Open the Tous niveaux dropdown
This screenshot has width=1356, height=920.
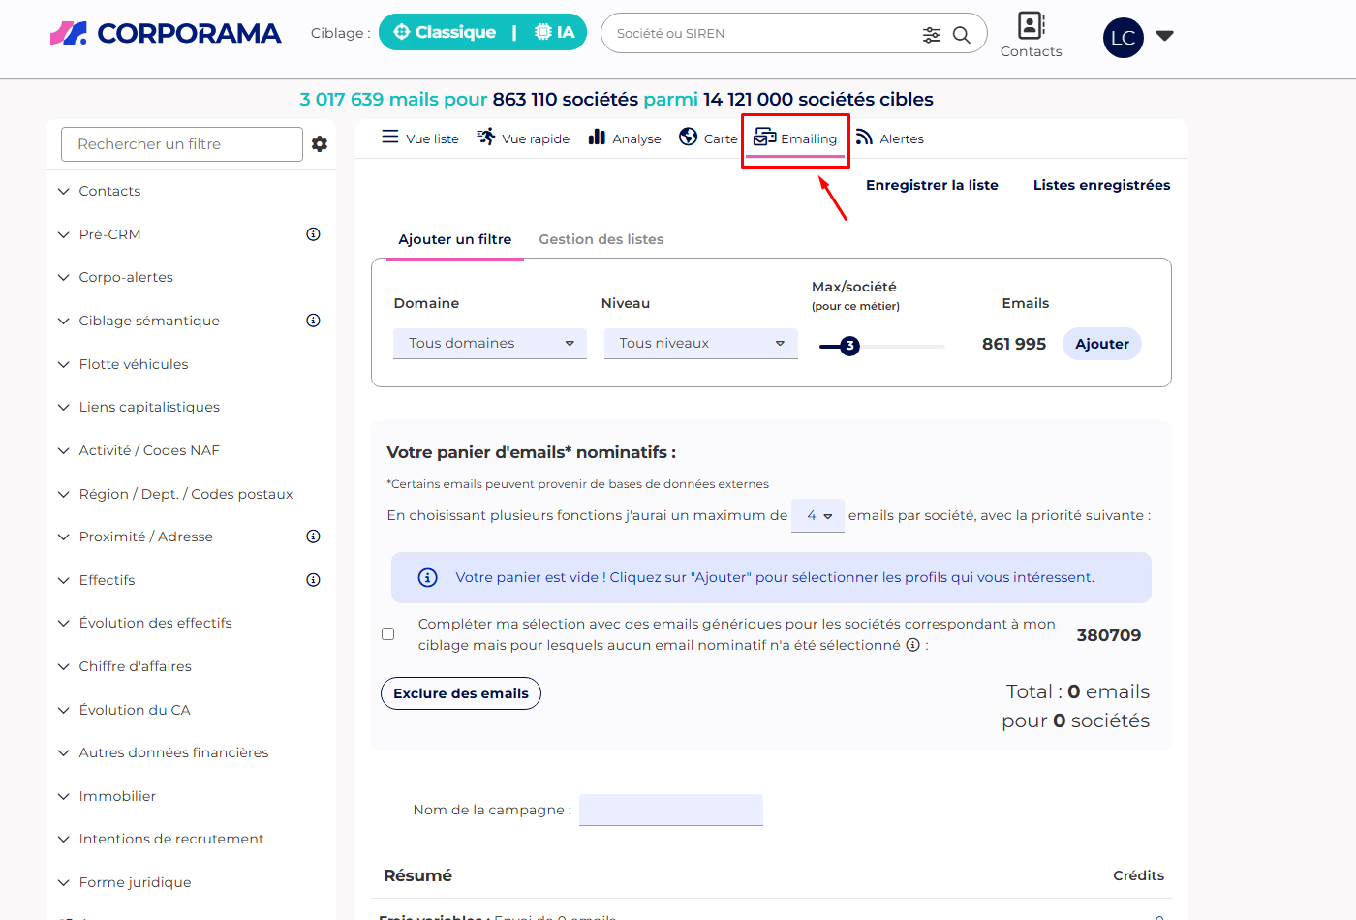[700, 344]
